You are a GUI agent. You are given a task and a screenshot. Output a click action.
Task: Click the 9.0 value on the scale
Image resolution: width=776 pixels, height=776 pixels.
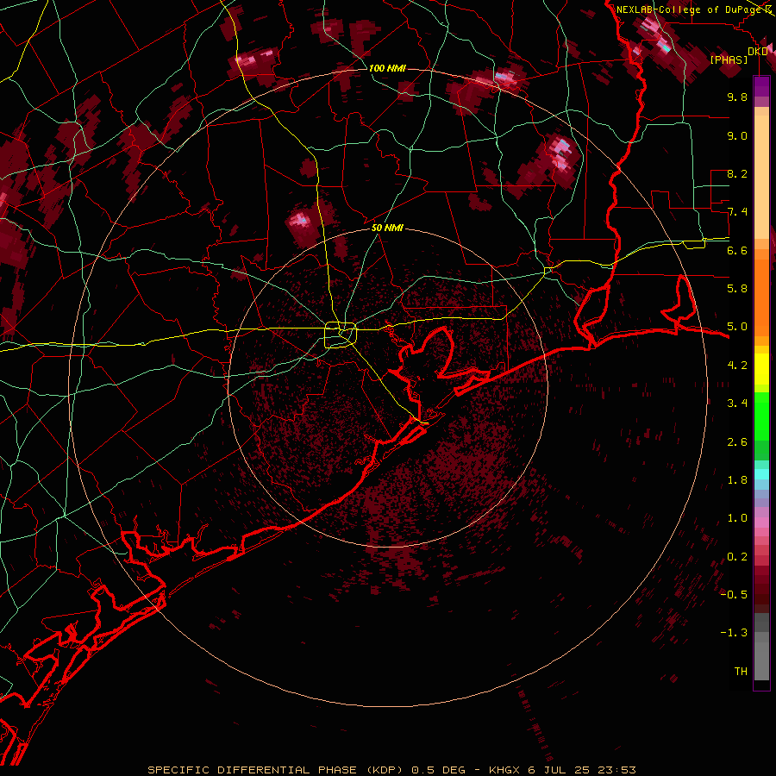tap(737, 135)
